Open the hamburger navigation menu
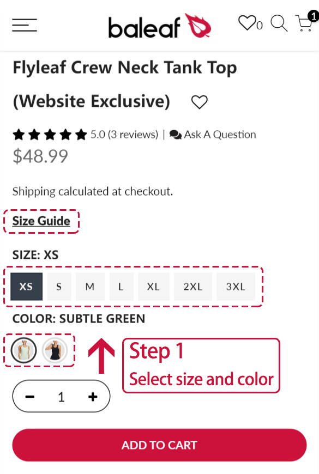This screenshot has height=474, width=319. pos(25,25)
